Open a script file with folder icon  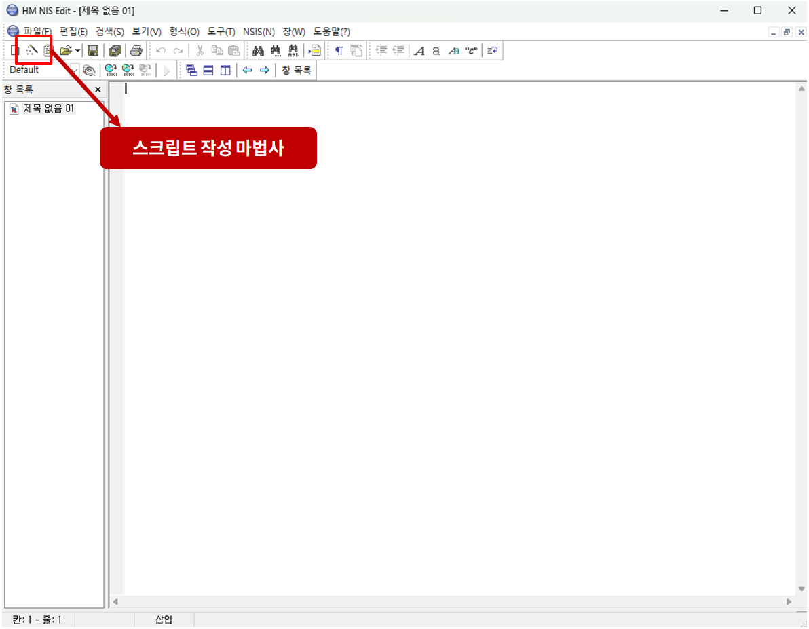click(x=66, y=51)
